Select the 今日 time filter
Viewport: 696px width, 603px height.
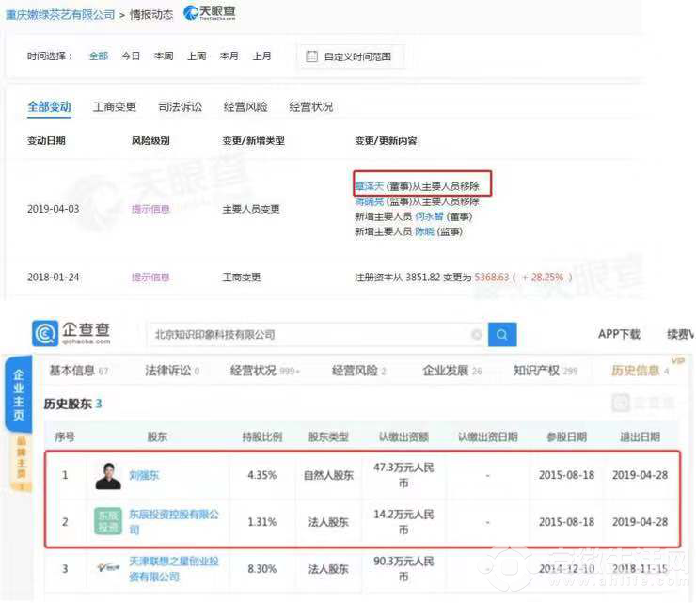coord(131,56)
